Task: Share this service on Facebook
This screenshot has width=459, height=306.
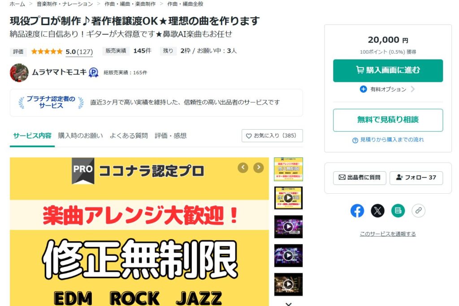Action: click(x=357, y=211)
